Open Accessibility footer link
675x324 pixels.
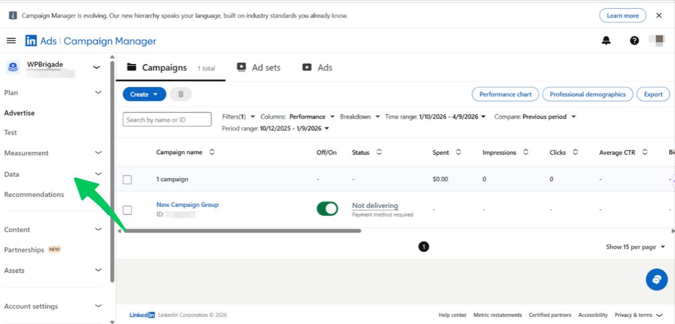(593, 315)
